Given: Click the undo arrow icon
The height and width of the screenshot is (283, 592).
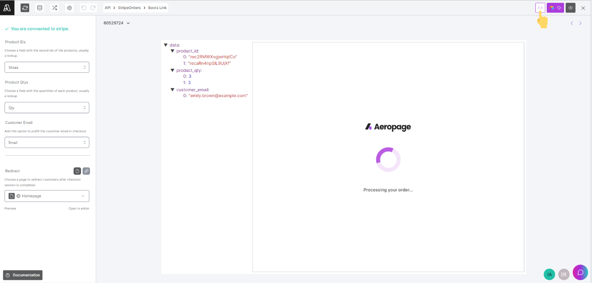Looking at the screenshot, I should 84,7.
